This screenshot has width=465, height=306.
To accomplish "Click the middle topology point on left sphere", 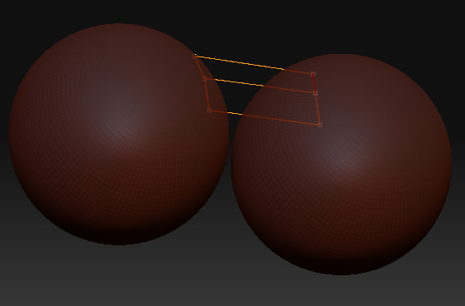I will [204, 78].
